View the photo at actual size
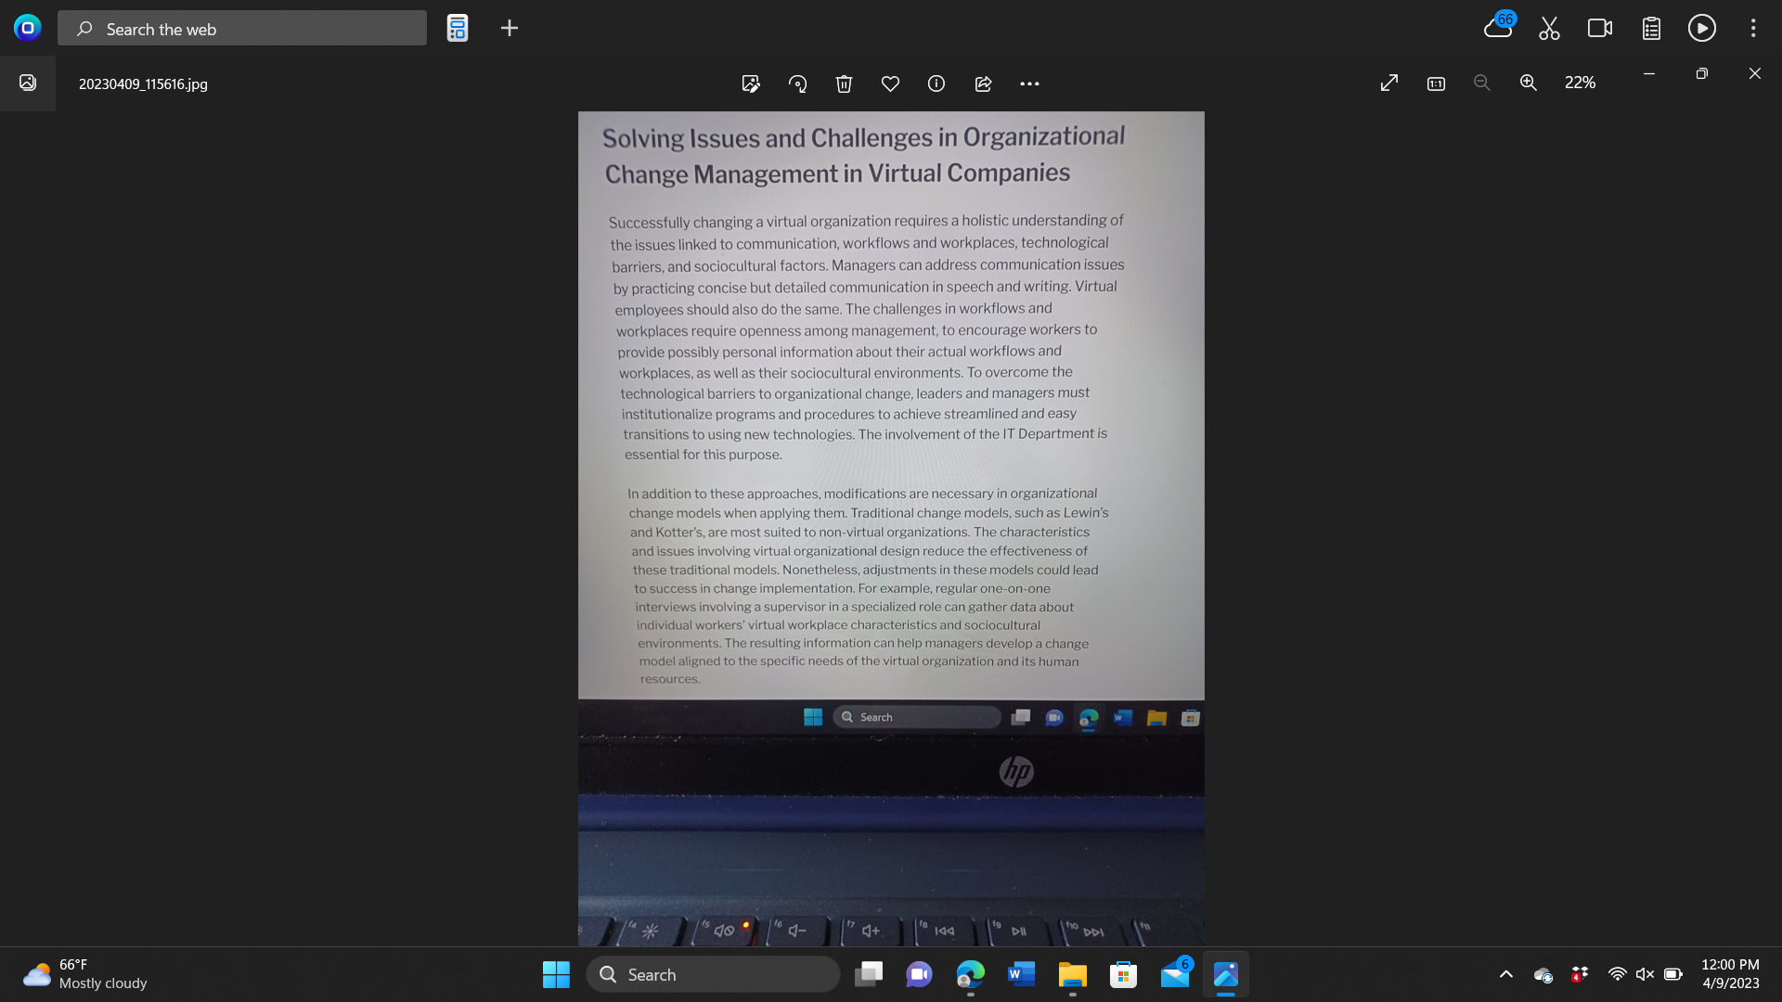The height and width of the screenshot is (1002, 1782). [x=1435, y=83]
